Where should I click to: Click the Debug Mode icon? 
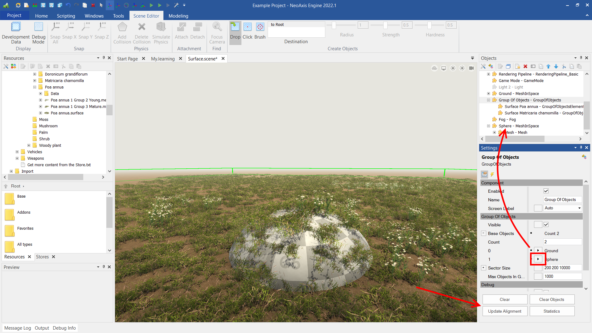tap(39, 27)
